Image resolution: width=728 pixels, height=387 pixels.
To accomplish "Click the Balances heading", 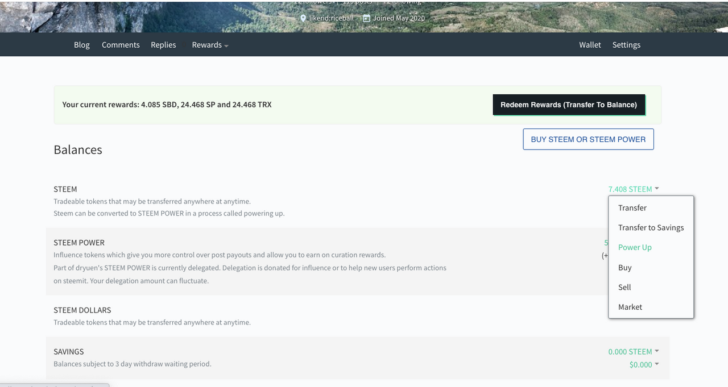I will (78, 150).
